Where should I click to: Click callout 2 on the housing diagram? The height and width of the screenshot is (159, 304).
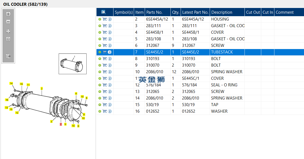coord(41,89)
